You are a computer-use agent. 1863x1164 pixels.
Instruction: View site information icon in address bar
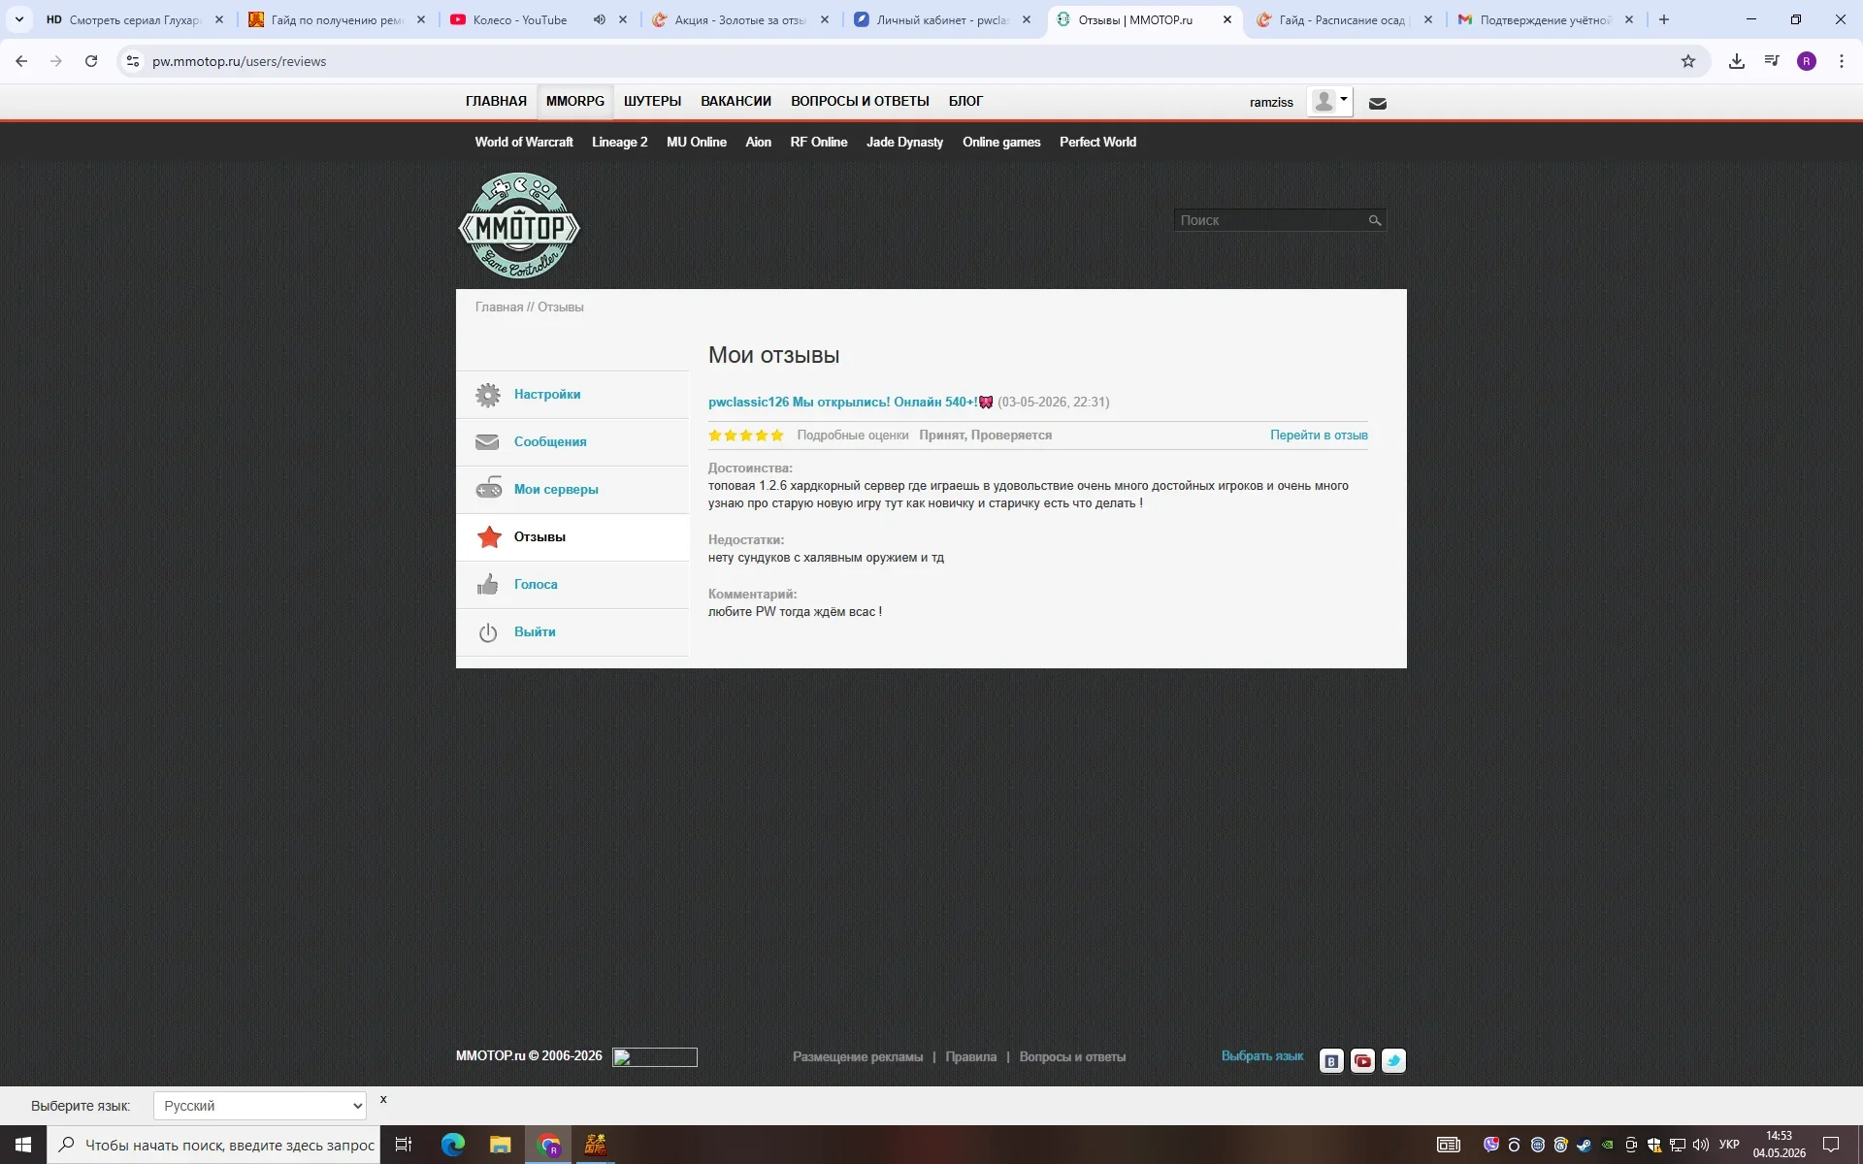click(133, 61)
